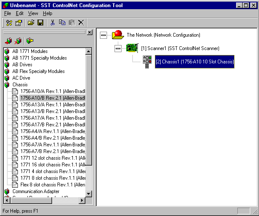Image resolution: width=259 pixels, height=216 pixels.
Task: Open the properties toolbar icon
Action: (x=18, y=23)
